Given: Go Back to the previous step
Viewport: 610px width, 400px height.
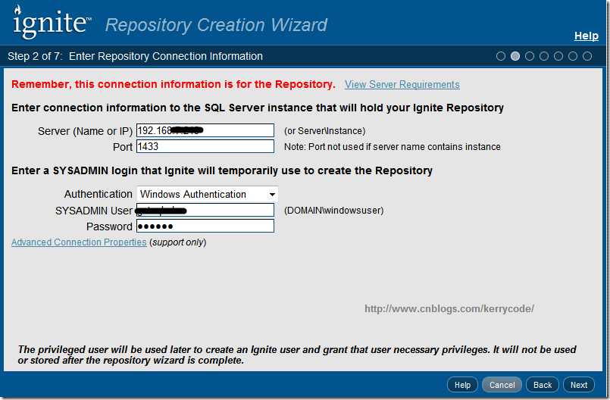Looking at the screenshot, I should [x=543, y=385].
